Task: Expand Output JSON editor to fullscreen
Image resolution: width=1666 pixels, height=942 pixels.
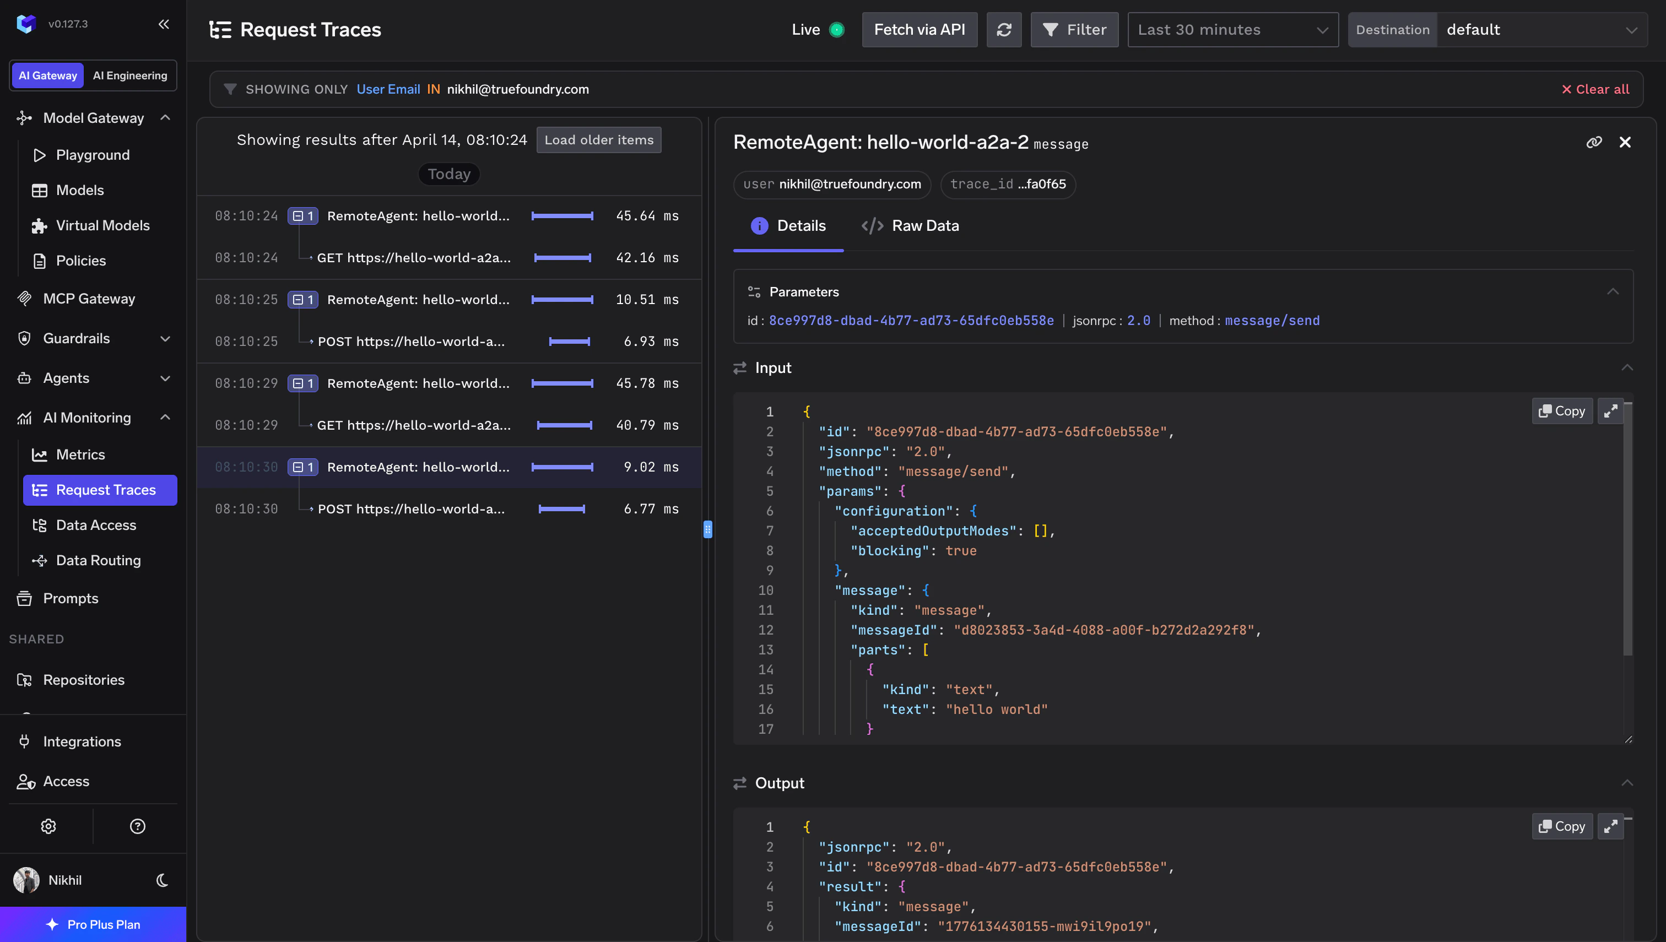Action: click(1610, 827)
